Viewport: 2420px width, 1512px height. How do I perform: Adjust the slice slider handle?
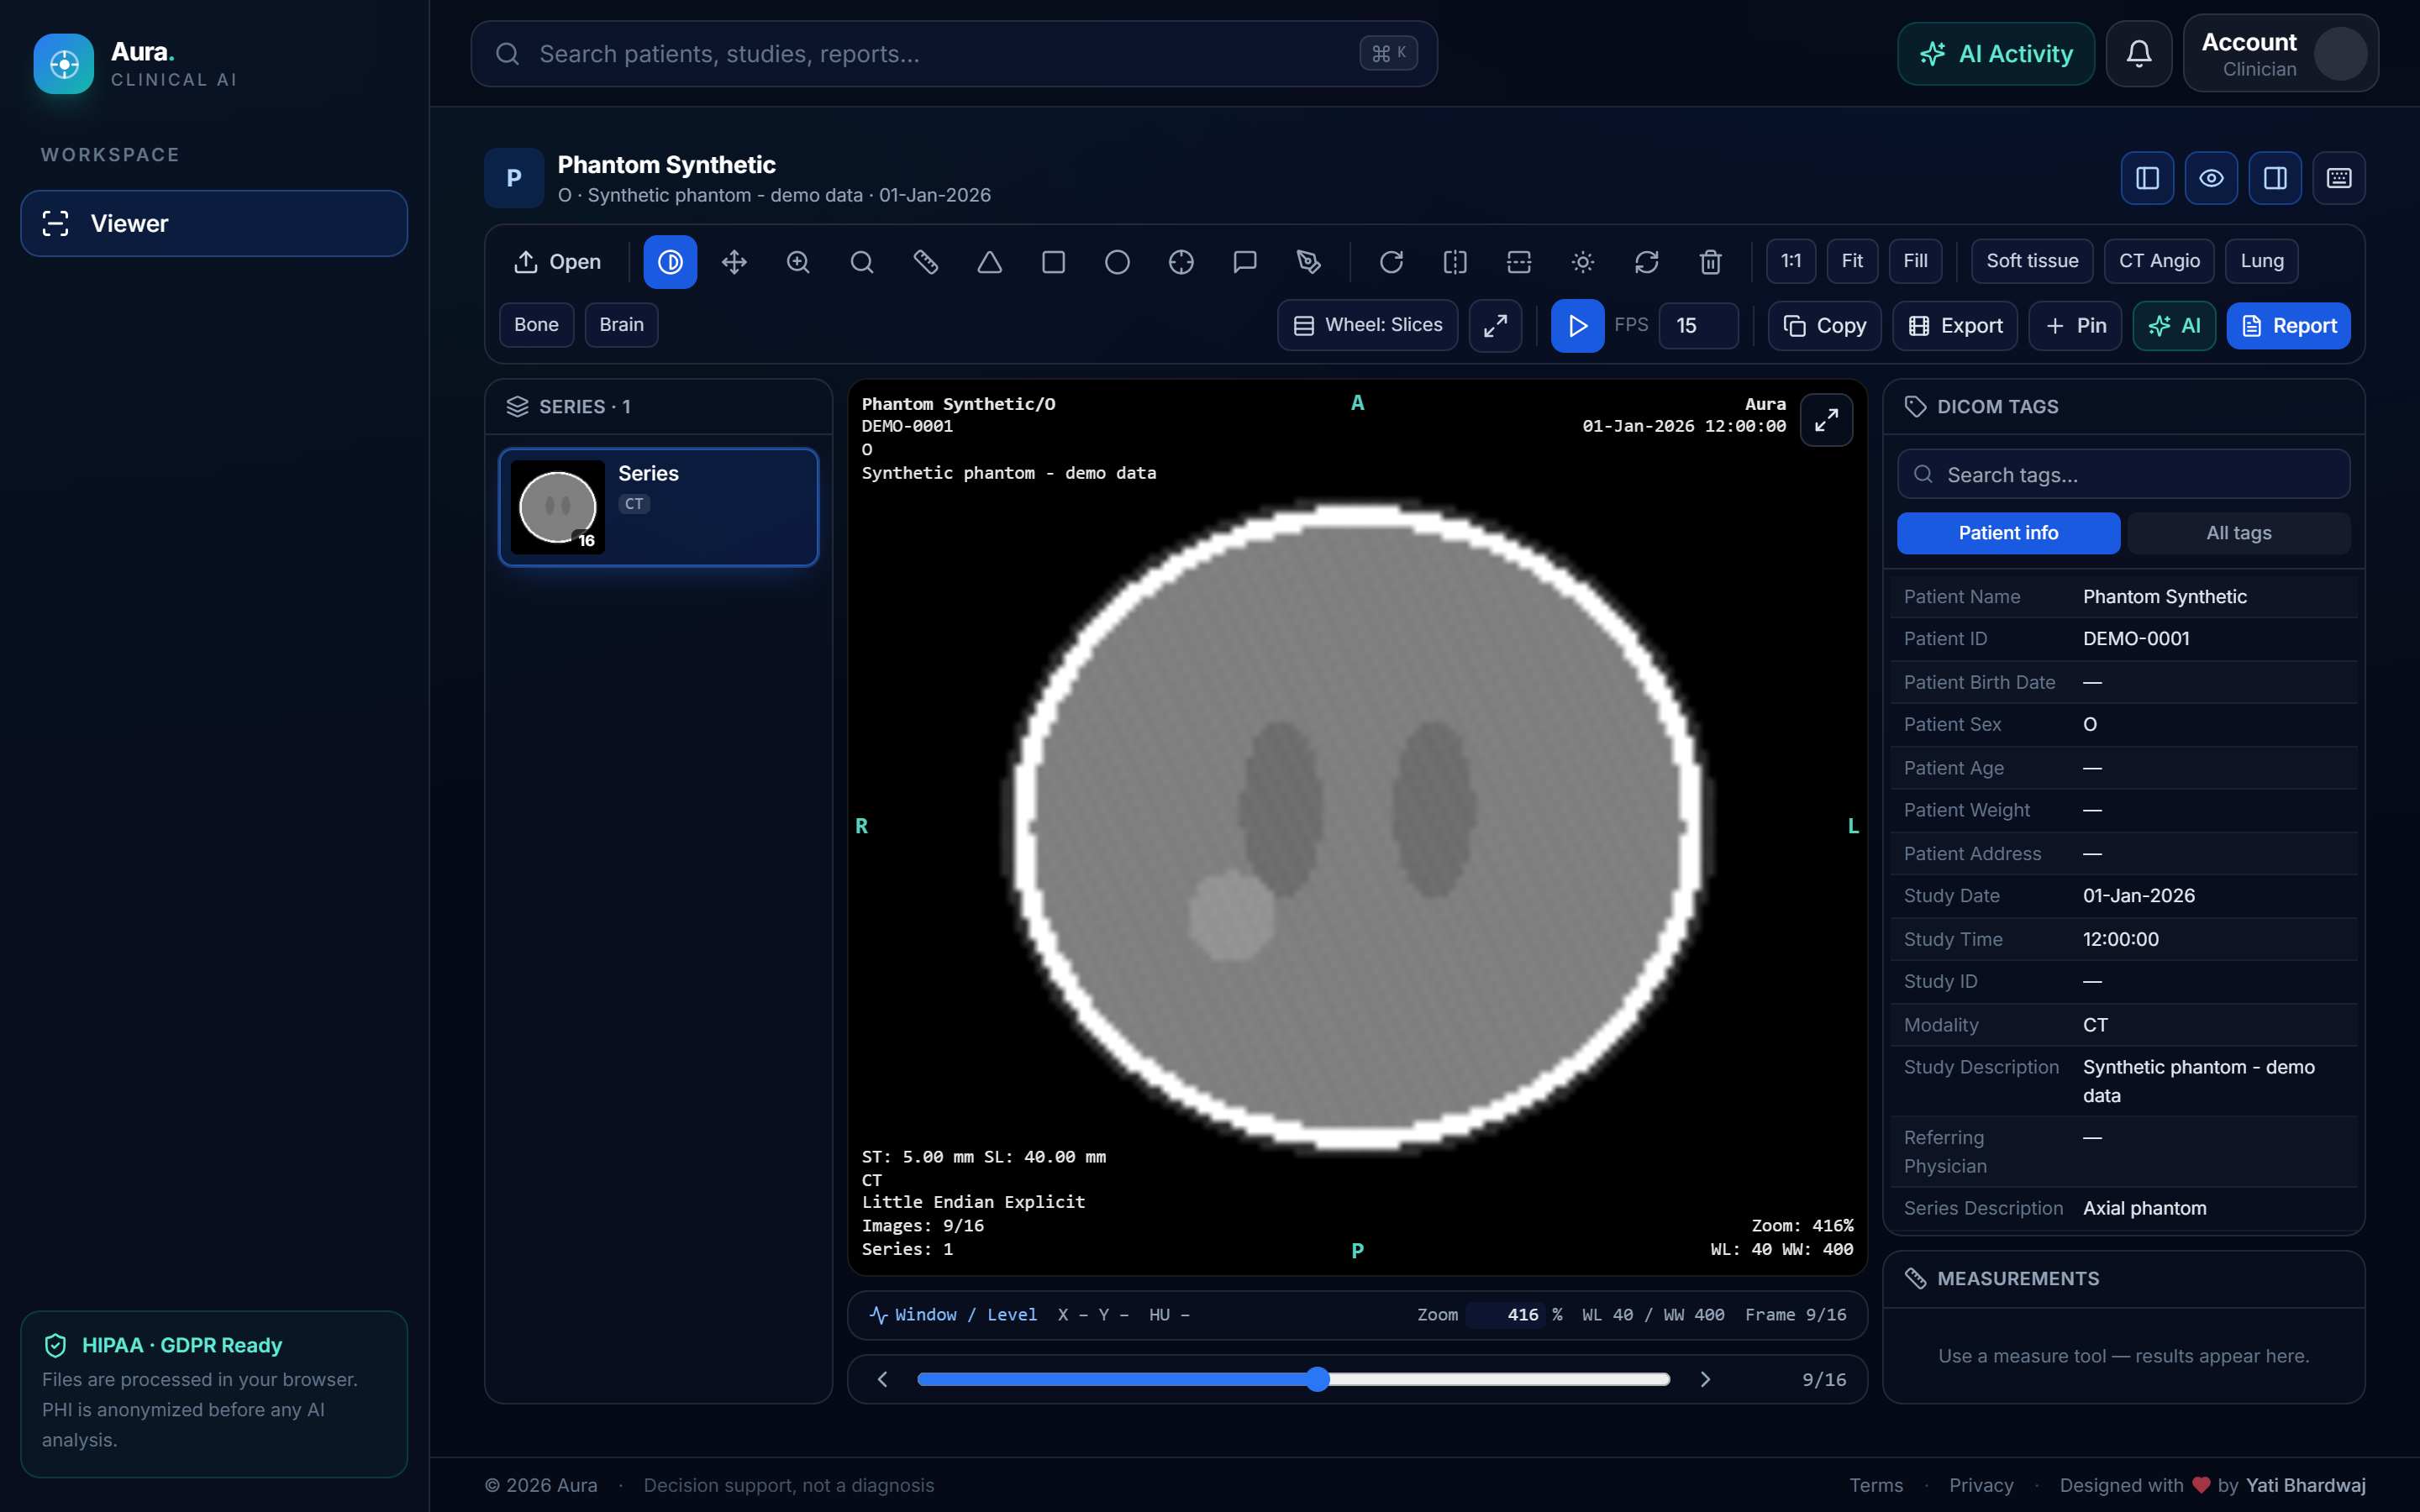coord(1319,1380)
